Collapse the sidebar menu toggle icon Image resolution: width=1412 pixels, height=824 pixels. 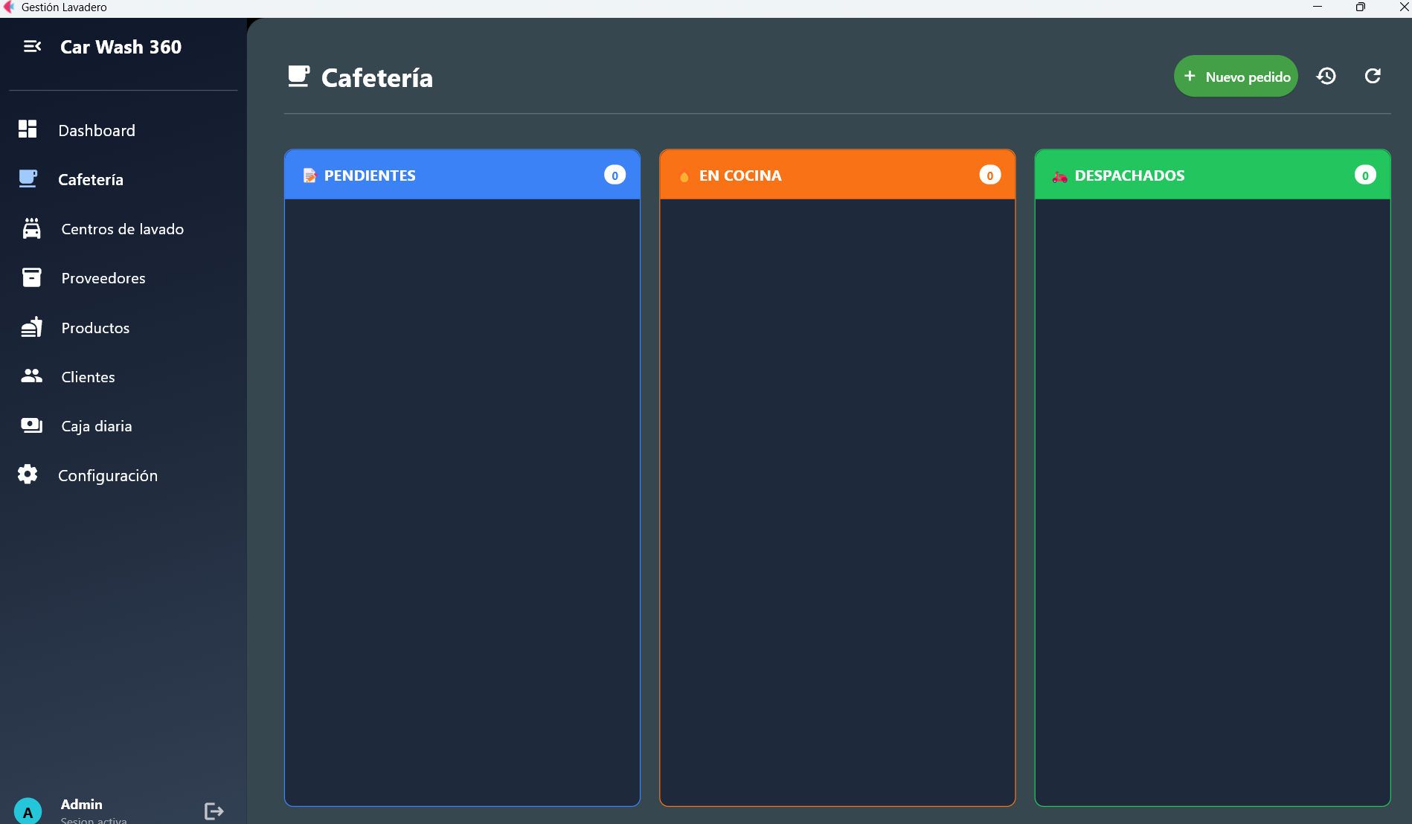click(x=32, y=47)
